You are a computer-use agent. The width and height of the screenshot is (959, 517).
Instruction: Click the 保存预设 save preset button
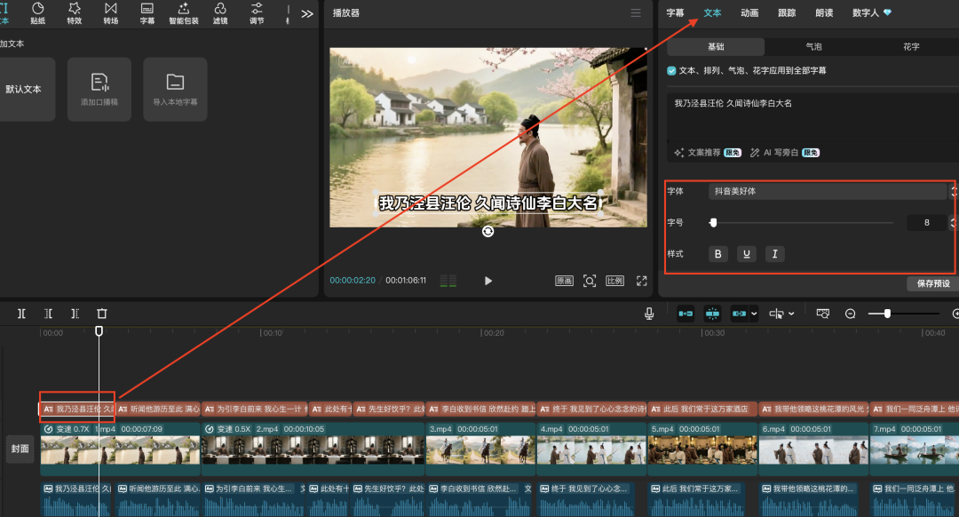933,283
